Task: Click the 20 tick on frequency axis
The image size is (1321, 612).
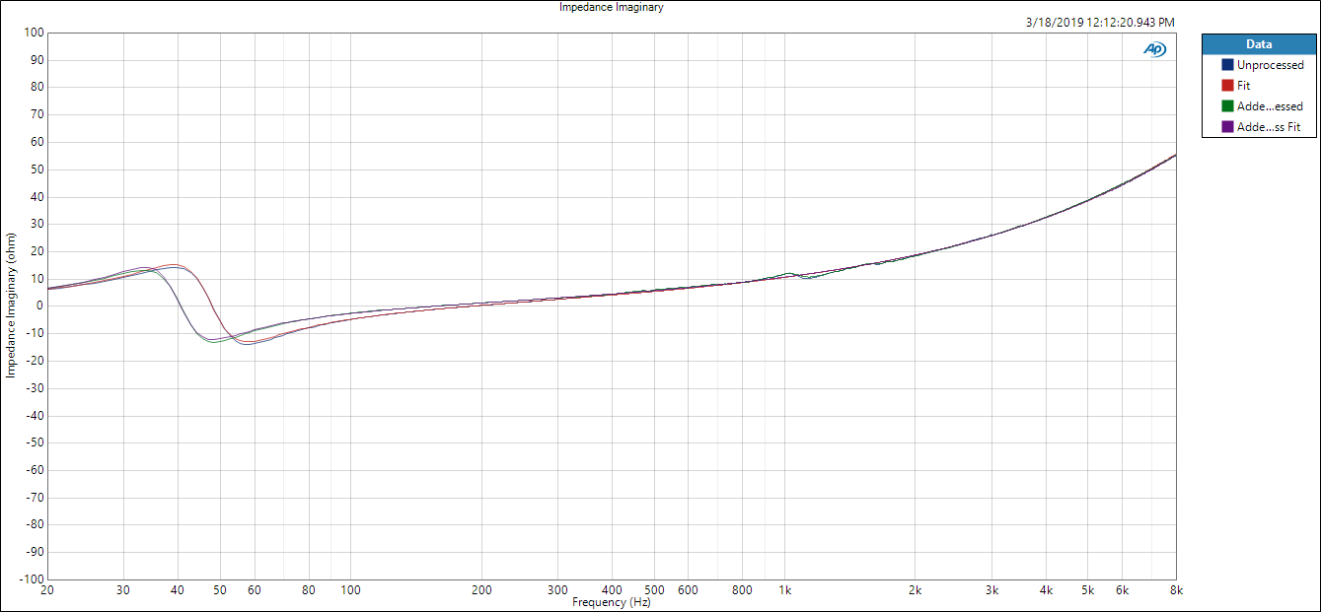Action: click(x=47, y=590)
